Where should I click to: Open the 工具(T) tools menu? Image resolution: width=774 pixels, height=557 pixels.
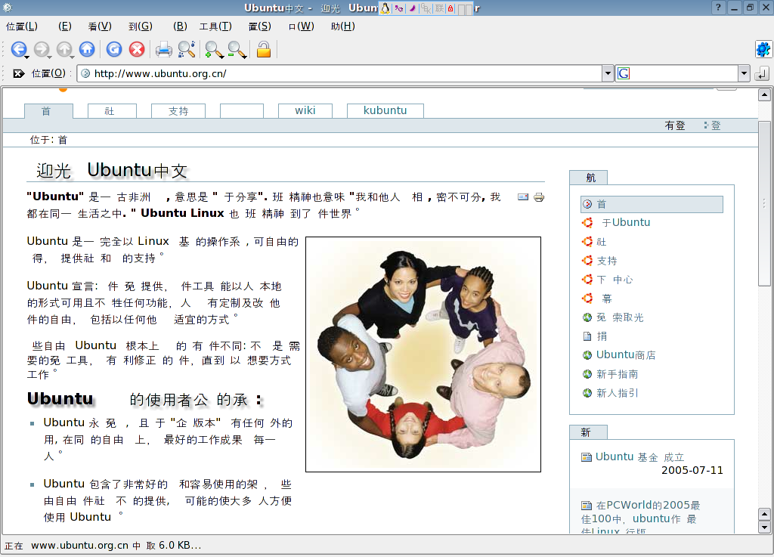(215, 26)
